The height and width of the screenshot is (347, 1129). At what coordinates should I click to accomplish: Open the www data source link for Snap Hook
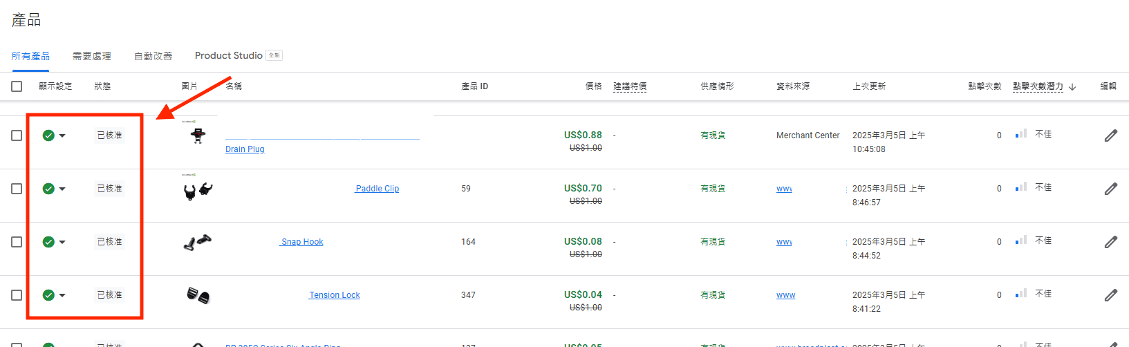[x=784, y=242]
